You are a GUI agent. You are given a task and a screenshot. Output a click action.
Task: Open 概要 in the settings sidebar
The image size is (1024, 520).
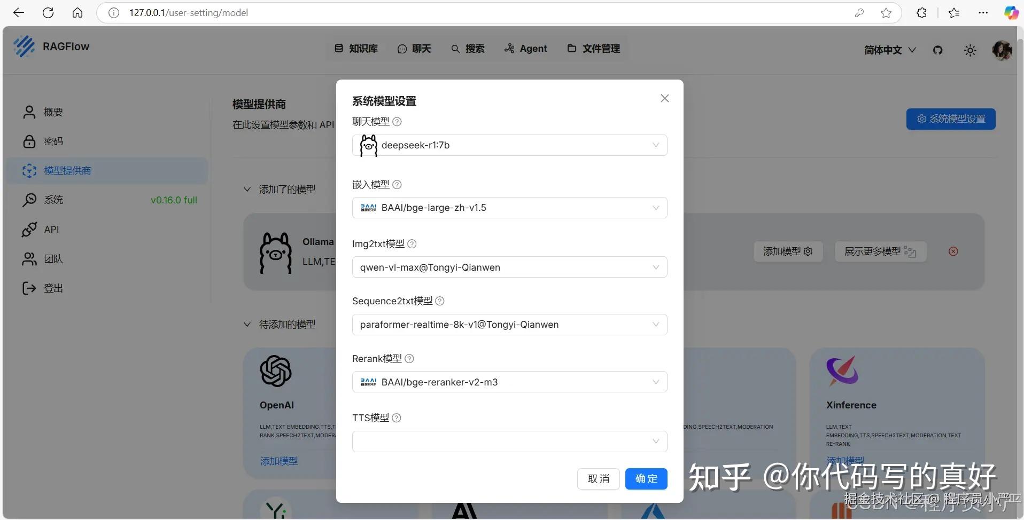pyautogui.click(x=107, y=112)
